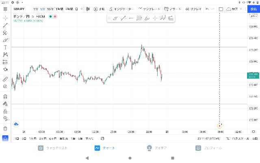Image resolution: width=260 pixels, height=163 pixels.
Task: Click the trash remove-drawings icon
Action: tap(5, 129)
